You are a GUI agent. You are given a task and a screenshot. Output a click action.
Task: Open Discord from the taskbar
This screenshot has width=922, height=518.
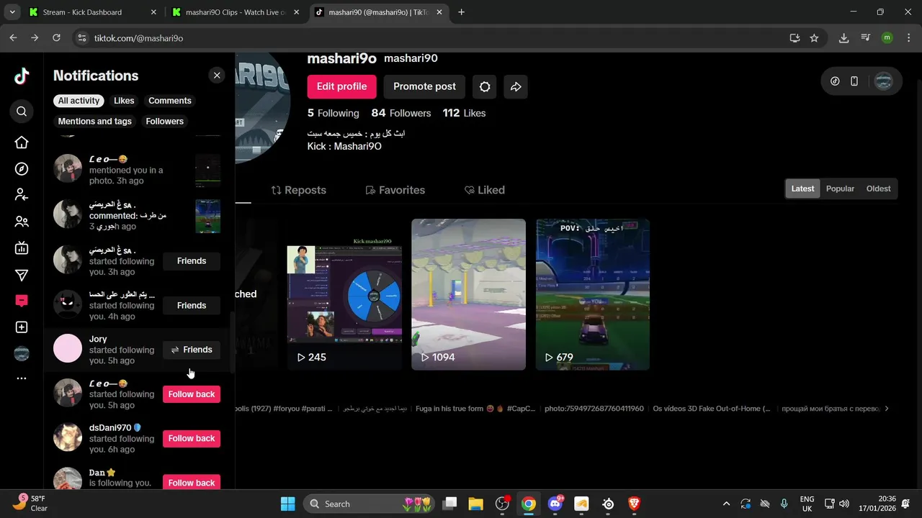coord(555,504)
